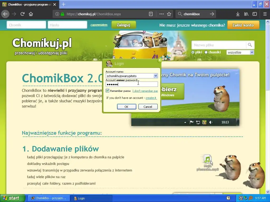Click the create it account link
The height and width of the screenshot is (202, 270).
click(151, 98)
